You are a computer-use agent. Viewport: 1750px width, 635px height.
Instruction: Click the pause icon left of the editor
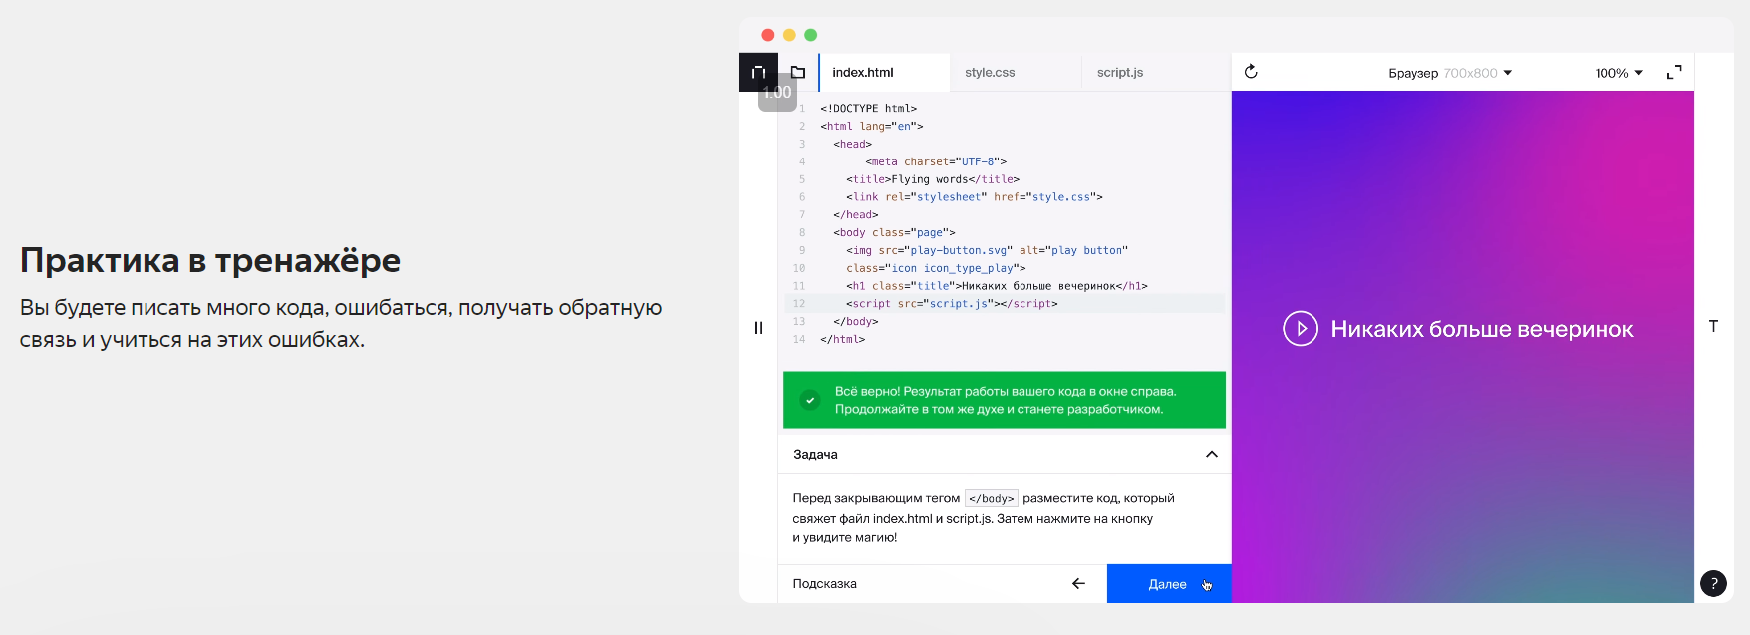click(x=758, y=328)
